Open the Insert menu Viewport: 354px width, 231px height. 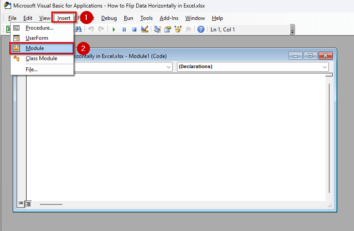coord(64,18)
